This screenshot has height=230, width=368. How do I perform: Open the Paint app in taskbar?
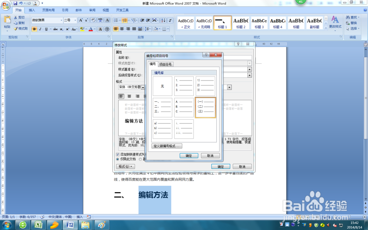point(102,225)
